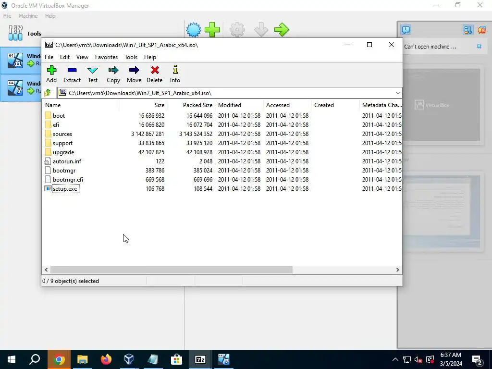Click the muted volume tray icon
This screenshot has height=369, width=492.
pos(418,359)
